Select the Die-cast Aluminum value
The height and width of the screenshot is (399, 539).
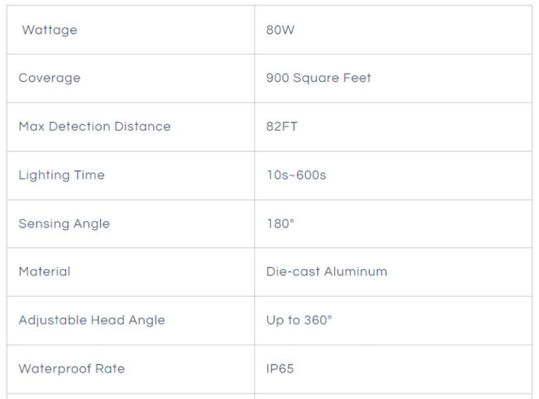coord(326,271)
